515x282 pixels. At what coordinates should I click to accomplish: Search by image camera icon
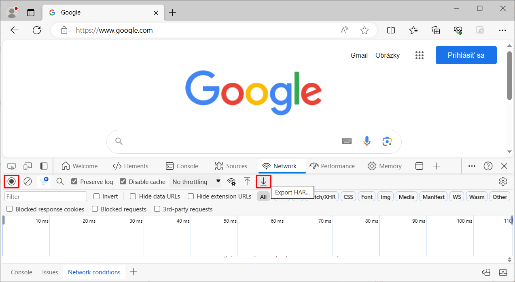click(387, 141)
